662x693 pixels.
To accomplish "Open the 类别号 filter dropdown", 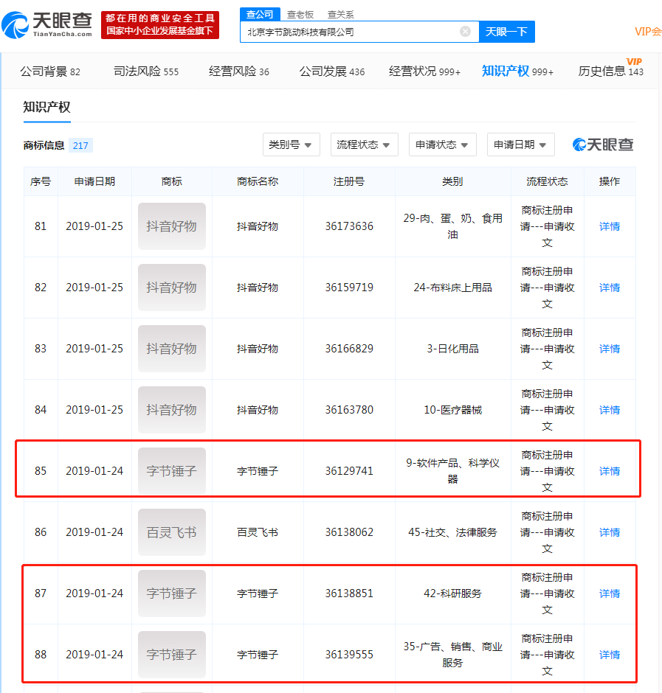I will click(x=291, y=144).
